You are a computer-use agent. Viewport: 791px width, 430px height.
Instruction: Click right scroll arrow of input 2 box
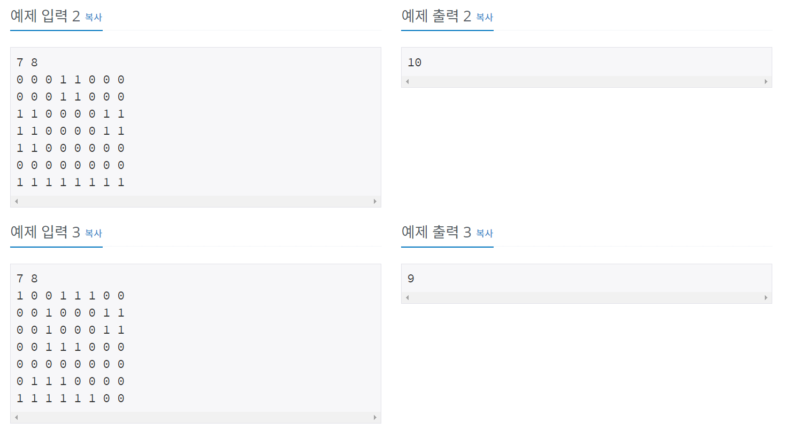tap(375, 202)
